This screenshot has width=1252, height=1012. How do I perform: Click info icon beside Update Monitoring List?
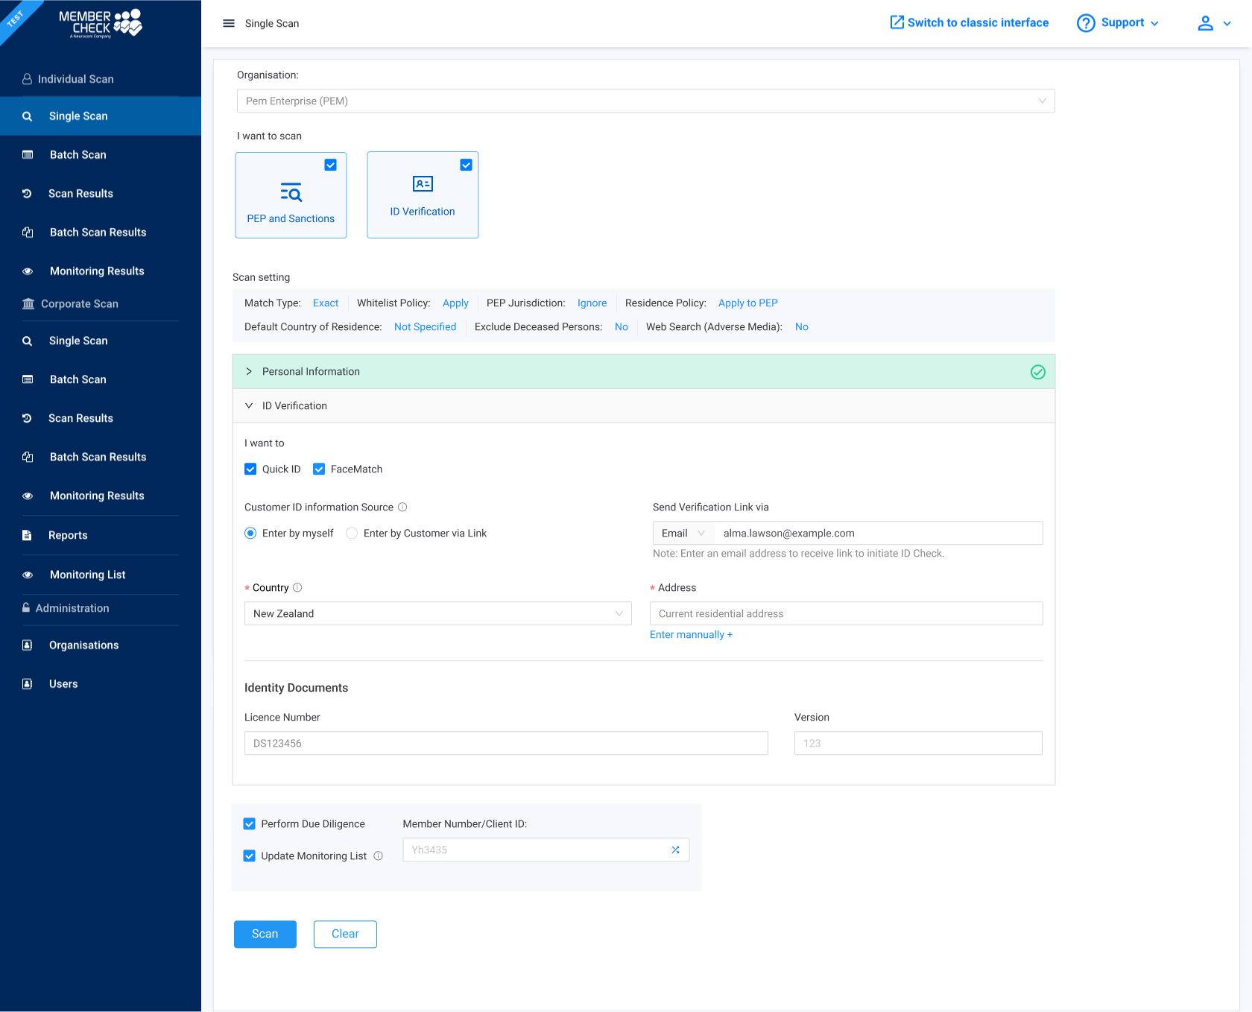379,856
